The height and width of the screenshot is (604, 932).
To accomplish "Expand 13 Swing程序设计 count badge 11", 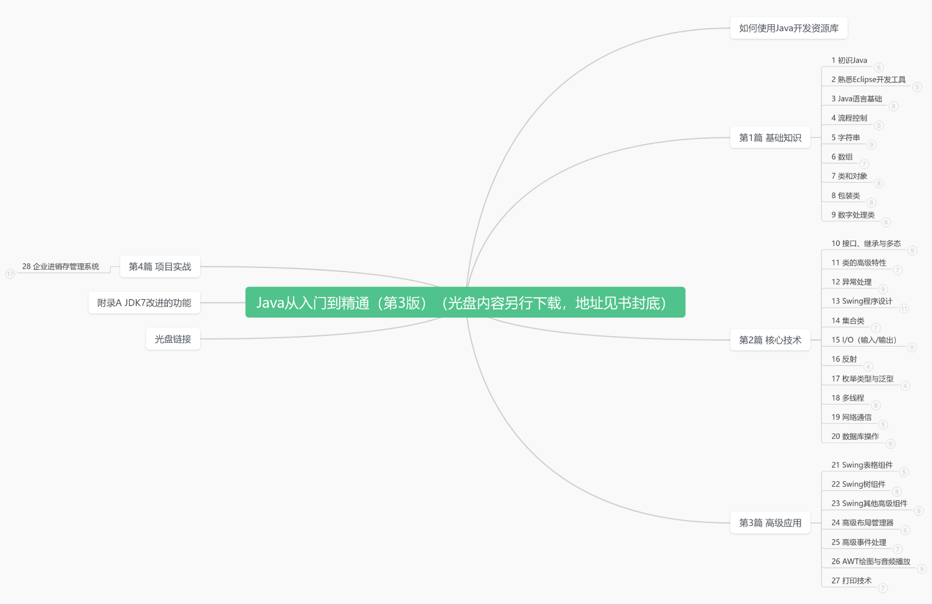I will (904, 309).
